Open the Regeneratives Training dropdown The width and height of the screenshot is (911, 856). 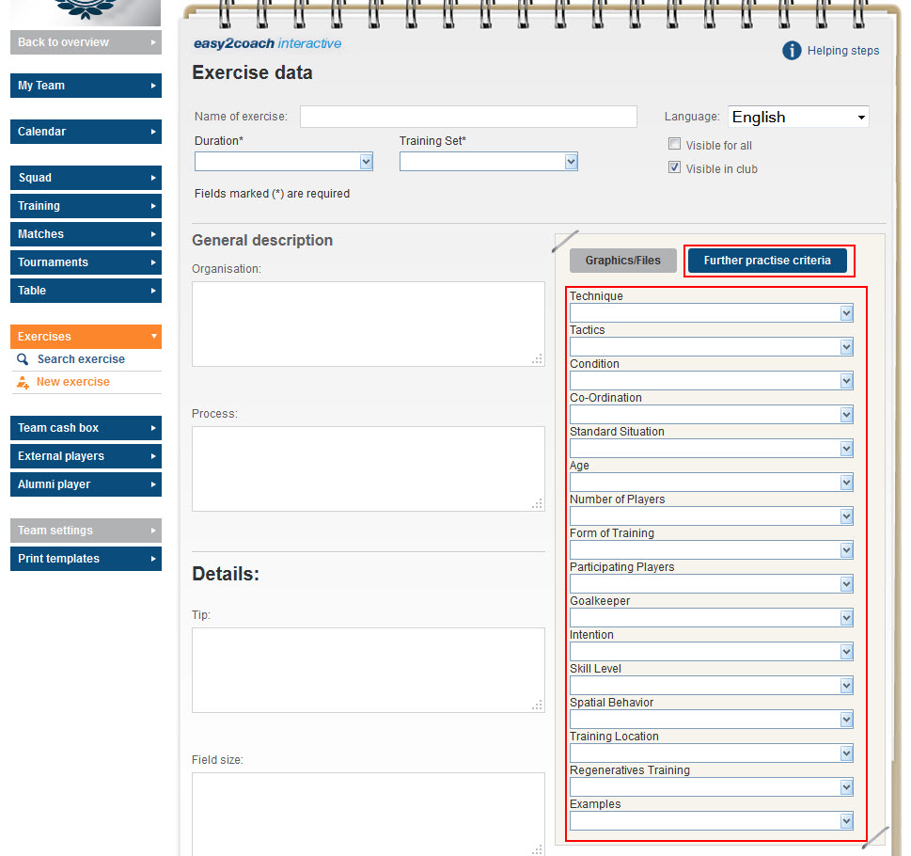click(711, 786)
